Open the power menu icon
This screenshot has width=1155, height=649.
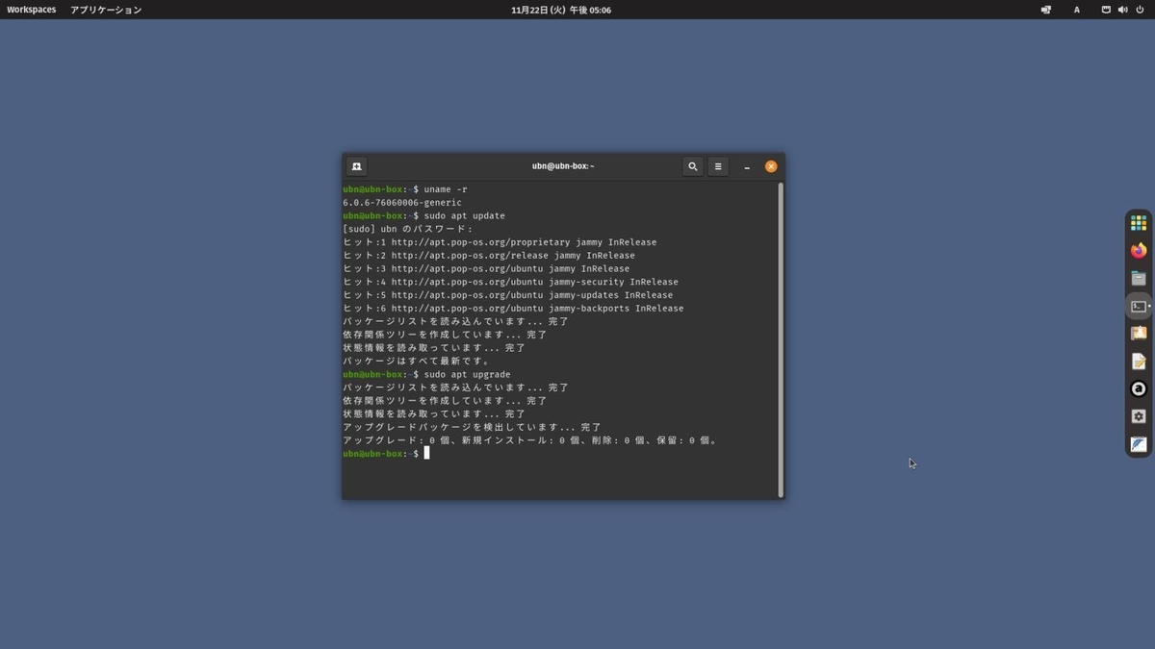(1140, 10)
